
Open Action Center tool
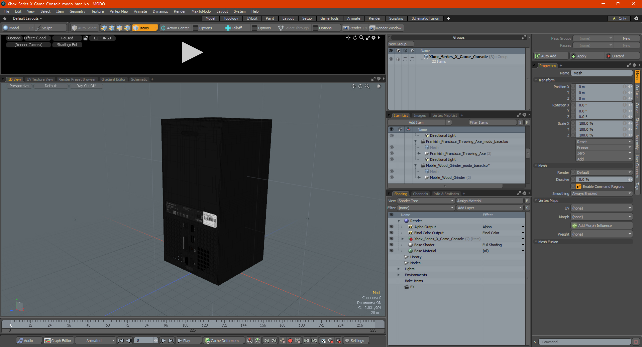(175, 28)
